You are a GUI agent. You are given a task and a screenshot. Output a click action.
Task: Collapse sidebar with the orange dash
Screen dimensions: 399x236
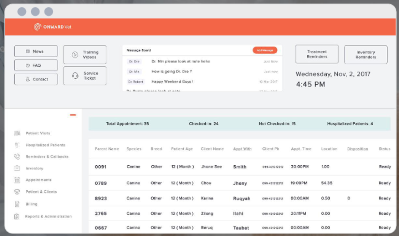[73, 115]
